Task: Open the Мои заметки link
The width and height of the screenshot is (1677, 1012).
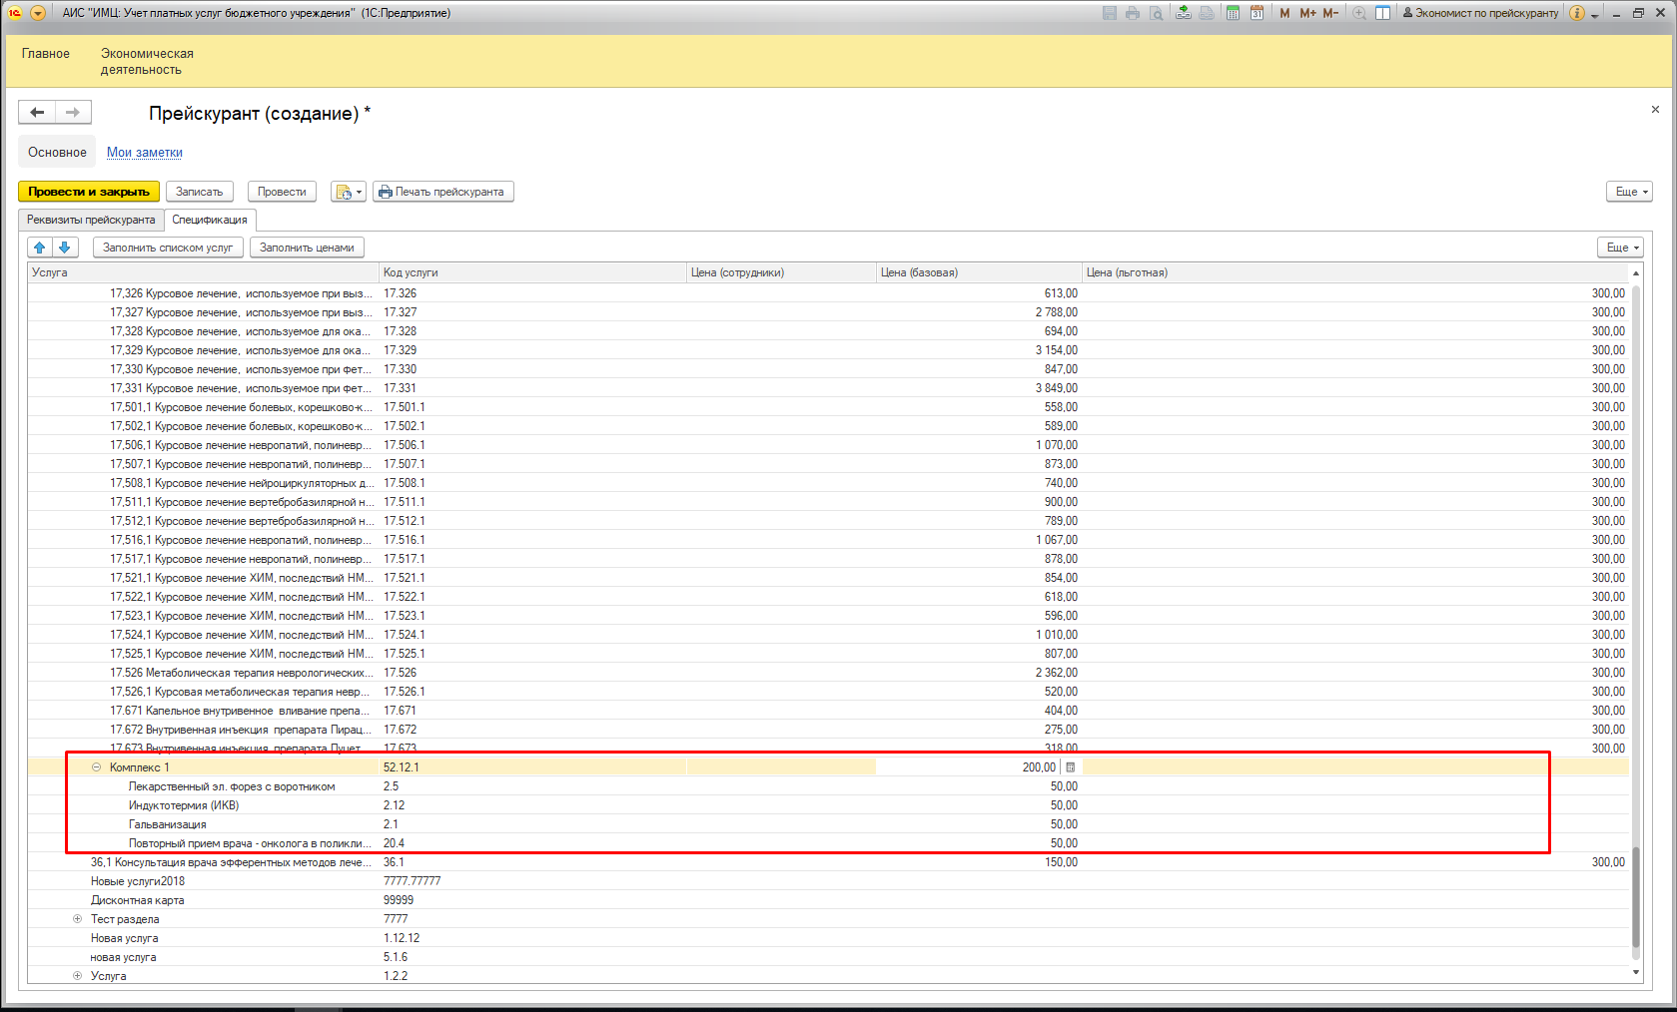Action: pos(145,153)
